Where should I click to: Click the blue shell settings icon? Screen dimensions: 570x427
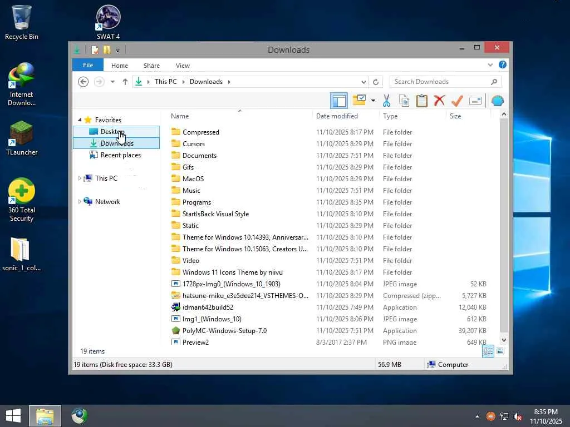point(497,101)
